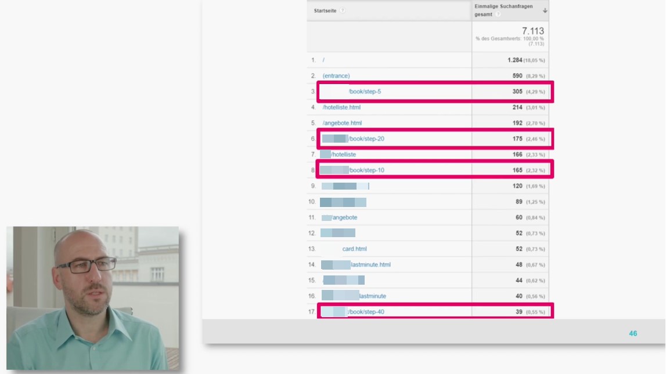The image size is (666, 374).
Task: Select the value 120 in row 9
Action: click(x=517, y=186)
